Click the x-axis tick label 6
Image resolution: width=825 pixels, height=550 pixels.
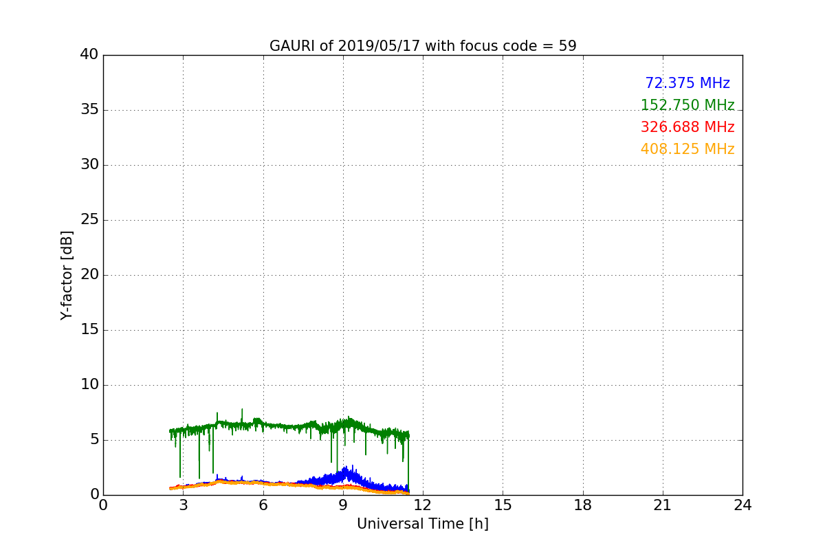(x=263, y=505)
